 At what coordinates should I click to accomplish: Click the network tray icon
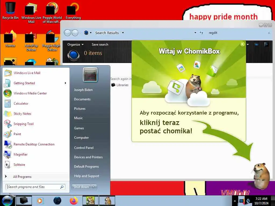[248, 201]
